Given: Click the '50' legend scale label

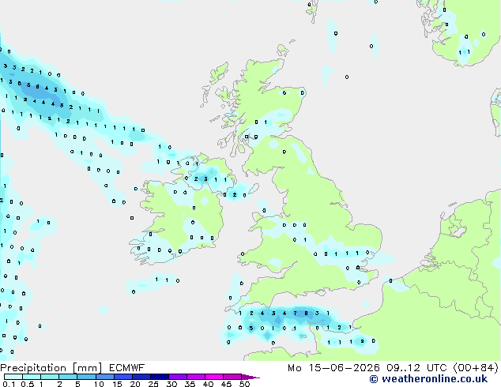Looking at the screenshot, I should pyautogui.click(x=245, y=384).
